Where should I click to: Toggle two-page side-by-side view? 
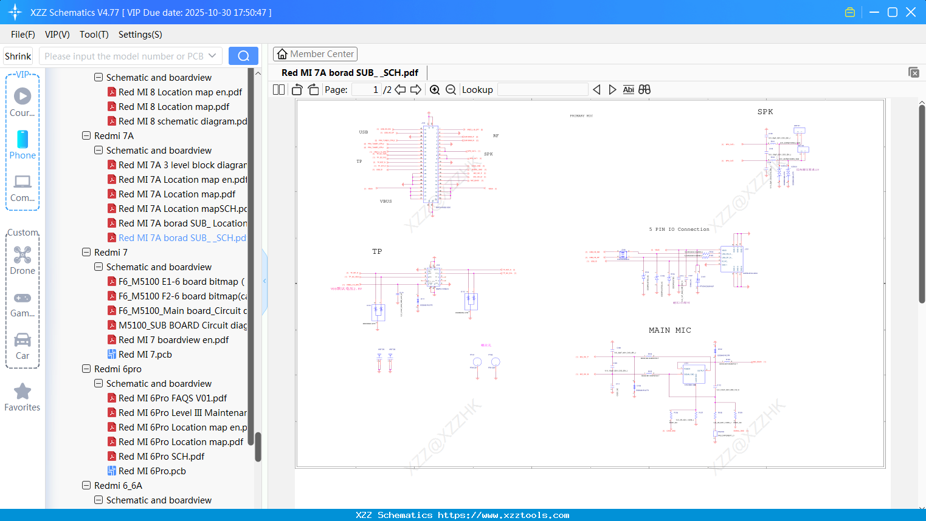click(x=279, y=90)
